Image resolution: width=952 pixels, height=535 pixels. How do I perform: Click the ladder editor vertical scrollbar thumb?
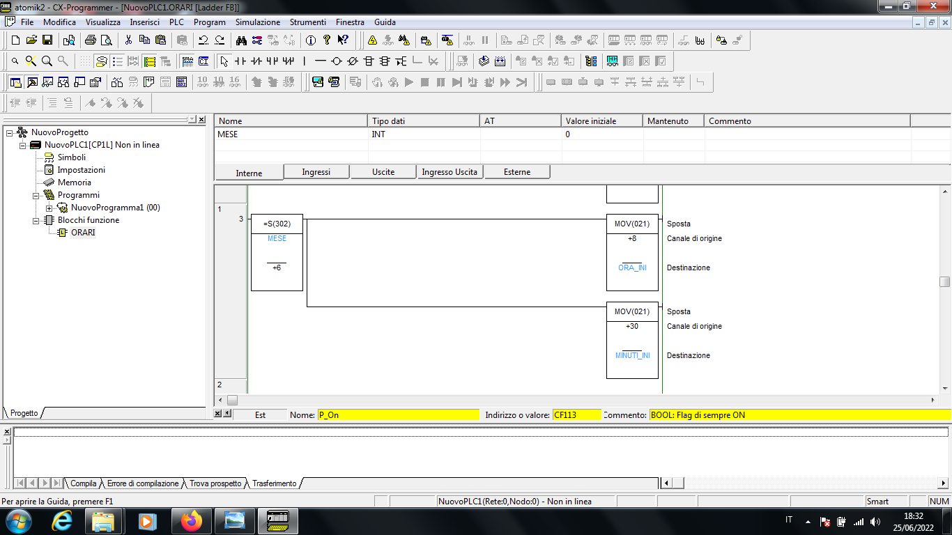pyautogui.click(x=944, y=281)
